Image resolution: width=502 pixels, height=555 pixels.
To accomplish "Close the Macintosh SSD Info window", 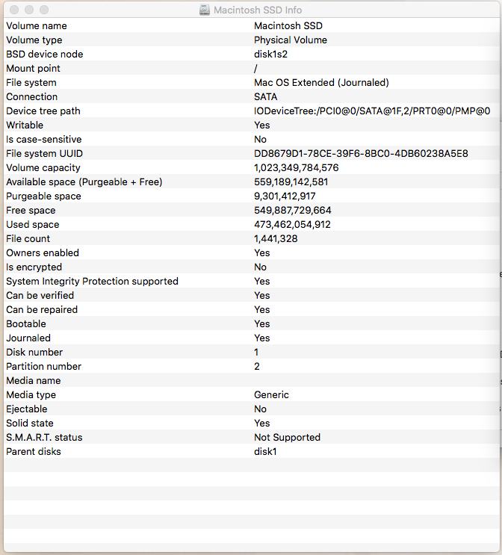I will tap(14, 10).
